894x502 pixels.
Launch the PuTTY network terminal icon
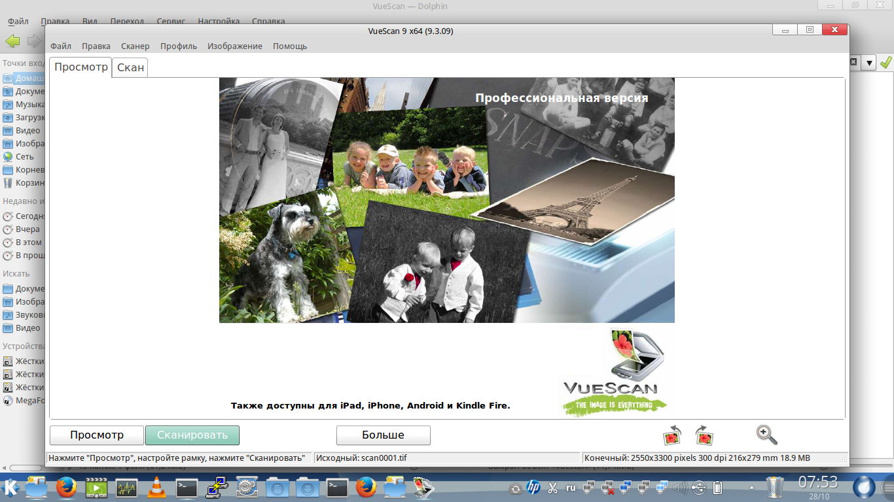pos(216,488)
